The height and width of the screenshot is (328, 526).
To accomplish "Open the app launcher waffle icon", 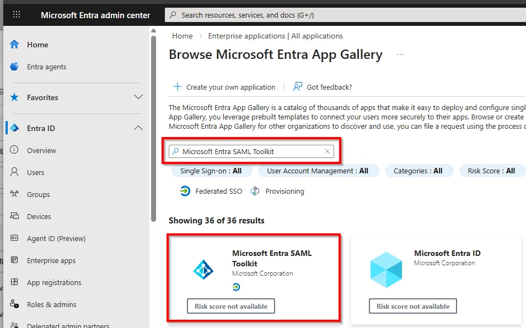I will (x=17, y=14).
